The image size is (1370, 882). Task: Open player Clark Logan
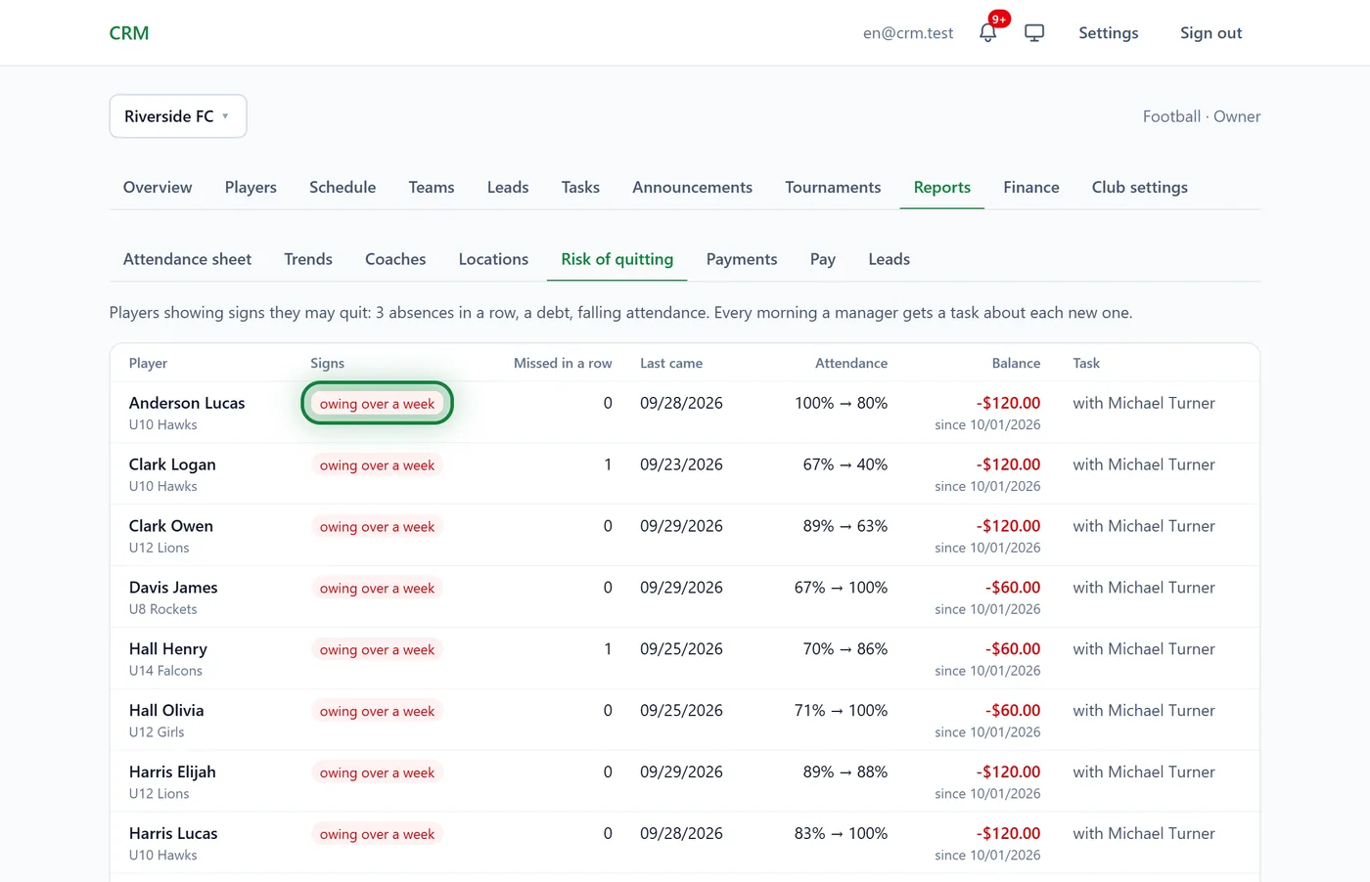(172, 464)
